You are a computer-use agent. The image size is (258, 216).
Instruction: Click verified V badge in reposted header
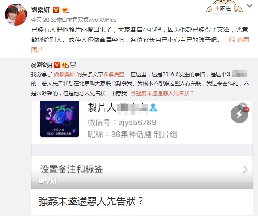pyautogui.click(x=57, y=65)
